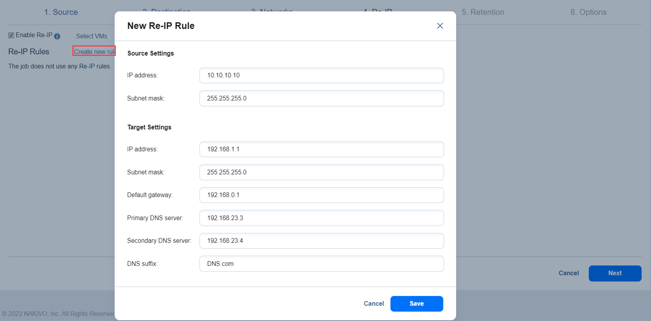Screen dimensions: 651x321
Task: Go to the 1. Source step
Action: click(x=61, y=12)
